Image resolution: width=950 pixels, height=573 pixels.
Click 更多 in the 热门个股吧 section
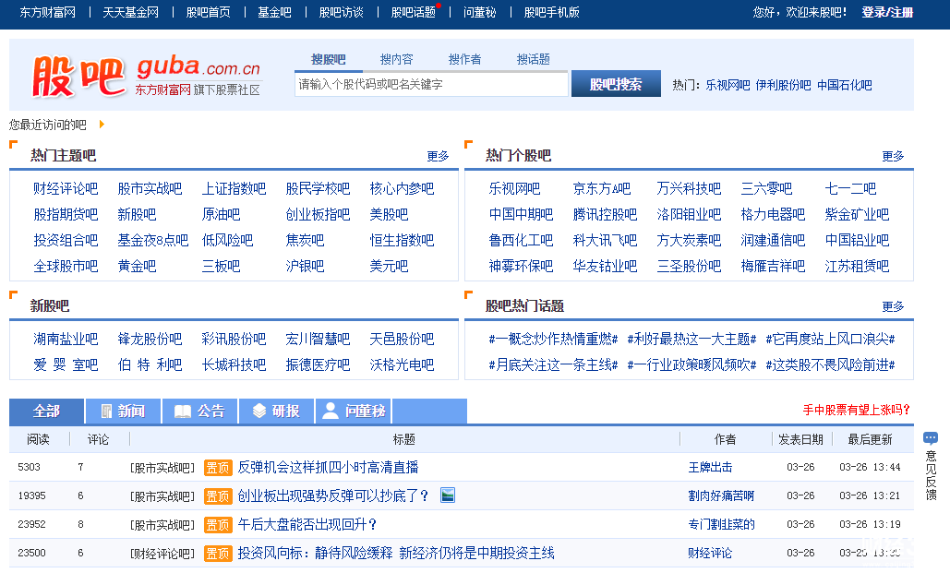pos(893,156)
